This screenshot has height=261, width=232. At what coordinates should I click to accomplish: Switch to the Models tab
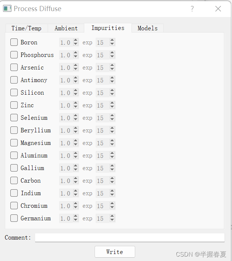point(147,28)
